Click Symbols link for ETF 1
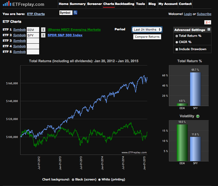This screenshot has height=186, width=218. point(20,30)
